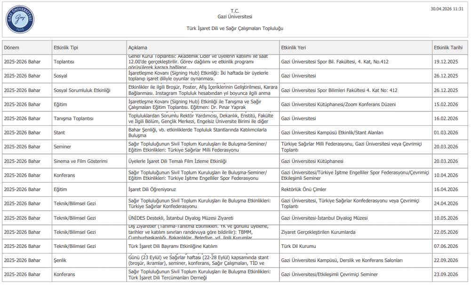The image size is (471, 285).
Task: Select 'Üyelerle İşaret Dili Temalı Film İzleme Etkinliği'
Action: (x=177, y=161)
